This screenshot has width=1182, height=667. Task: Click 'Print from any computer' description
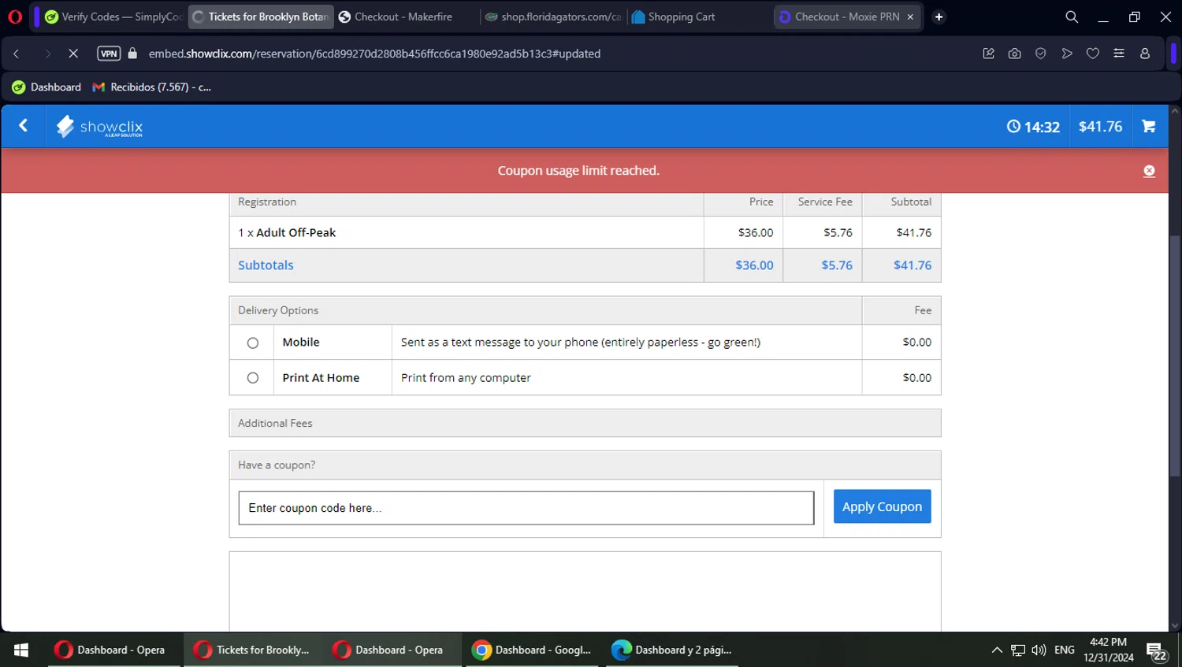tap(466, 378)
